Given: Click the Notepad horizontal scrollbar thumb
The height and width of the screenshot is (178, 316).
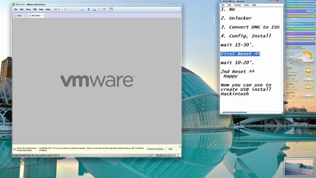Looking at the screenshot, I should tap(235, 112).
